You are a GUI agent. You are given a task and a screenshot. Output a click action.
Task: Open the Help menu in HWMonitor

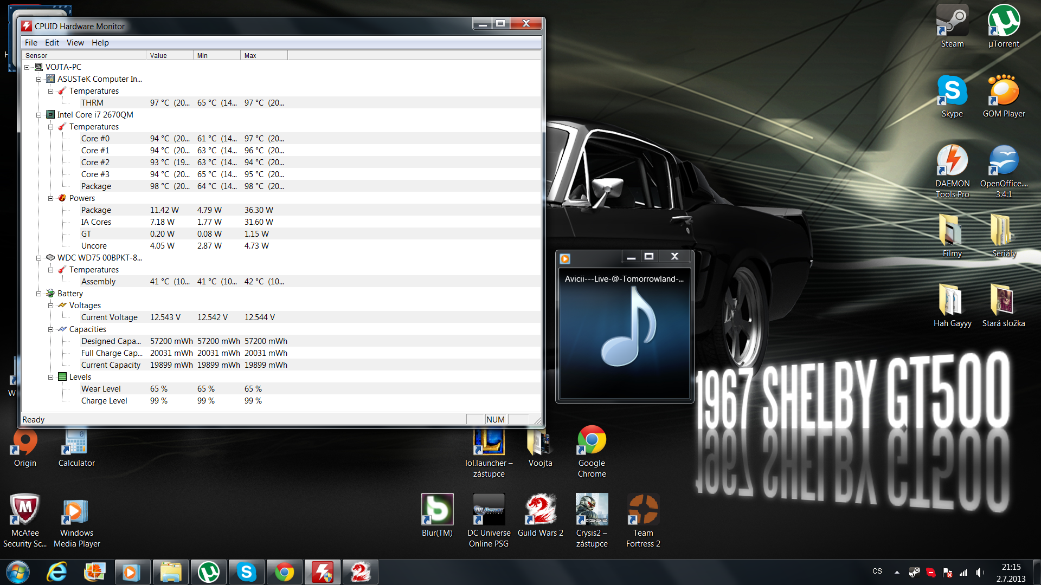100,42
